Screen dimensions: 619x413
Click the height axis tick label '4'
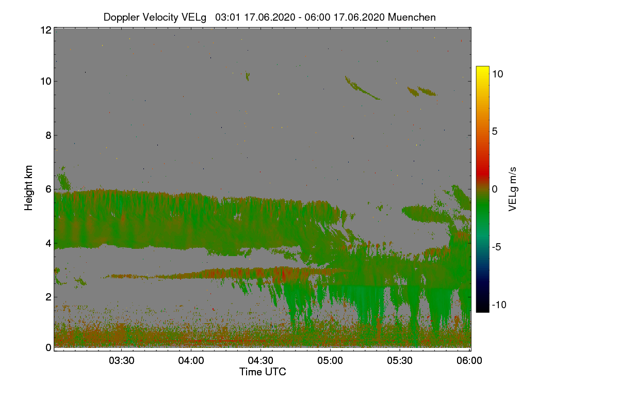[48, 243]
